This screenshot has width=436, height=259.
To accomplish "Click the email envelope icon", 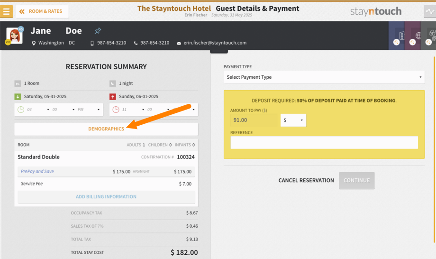I will click(179, 43).
